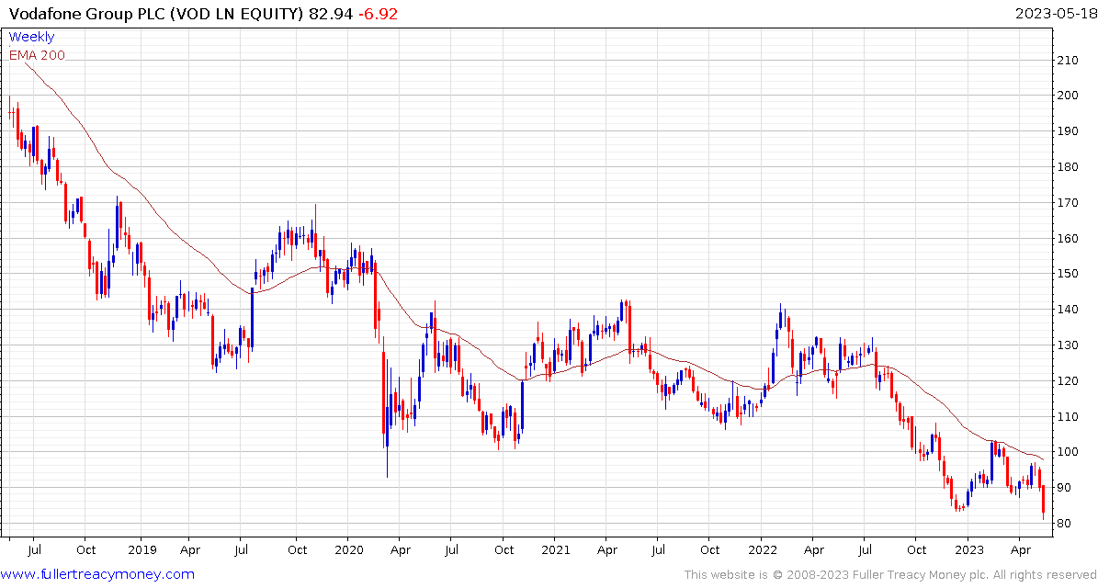Click the Weekly interval label
Viewport: 1098px width, 588px height.
tap(31, 37)
